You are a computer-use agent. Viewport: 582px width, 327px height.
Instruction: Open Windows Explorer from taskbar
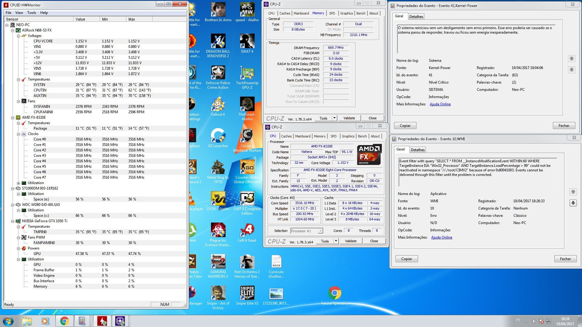27,321
